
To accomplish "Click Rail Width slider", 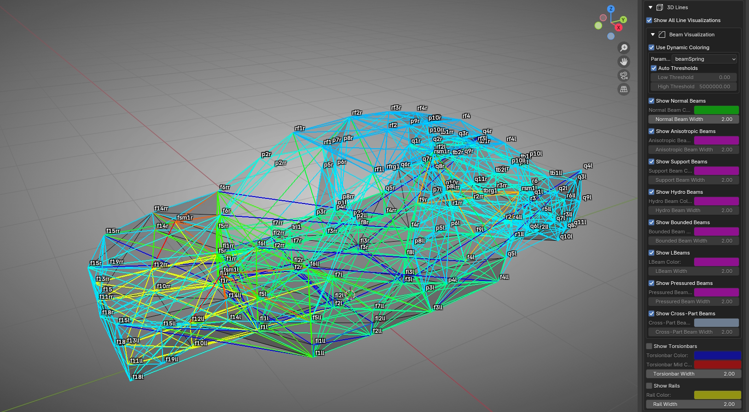I will (x=694, y=404).
